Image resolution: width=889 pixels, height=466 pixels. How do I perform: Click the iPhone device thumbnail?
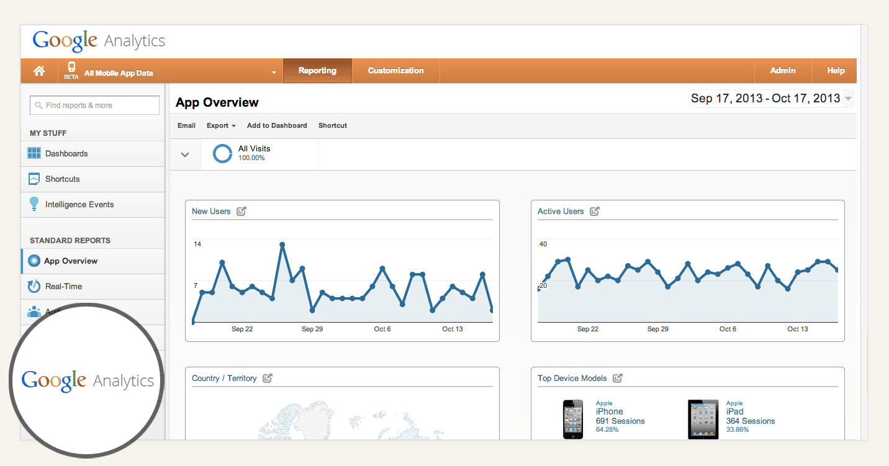point(573,419)
